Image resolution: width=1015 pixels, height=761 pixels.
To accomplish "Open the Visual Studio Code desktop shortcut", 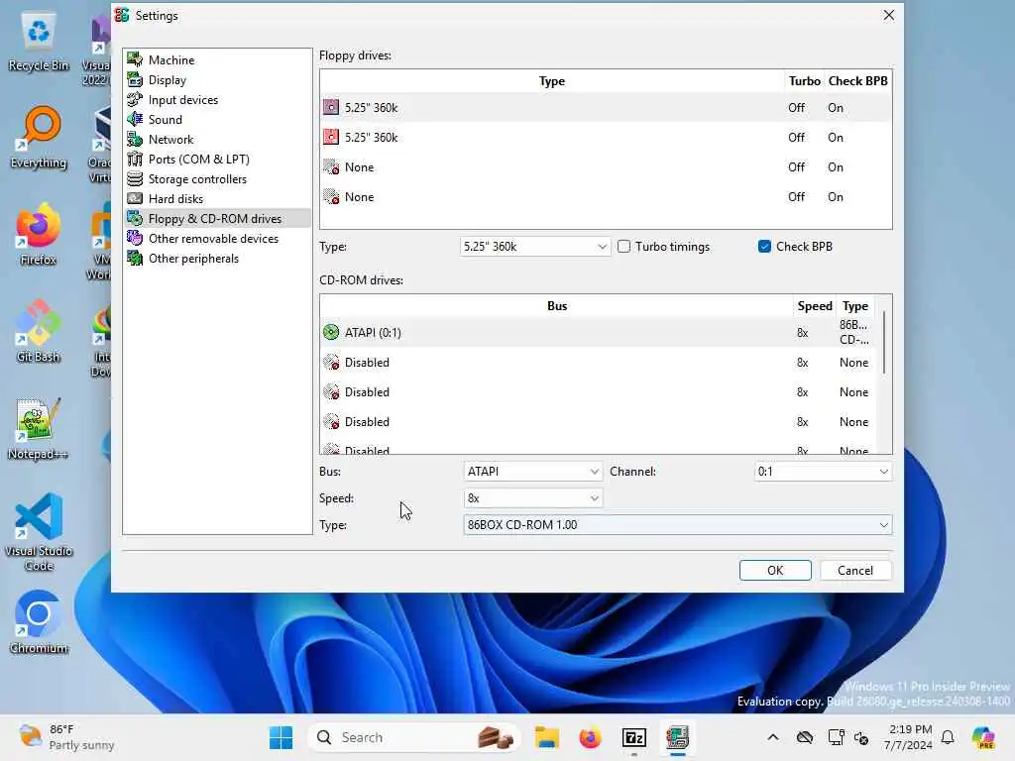I will (x=39, y=532).
